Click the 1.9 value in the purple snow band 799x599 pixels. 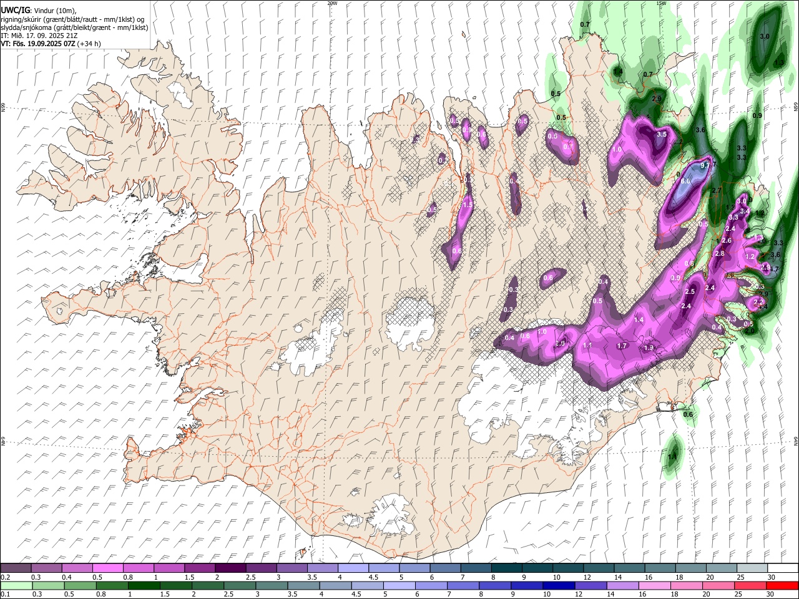pyautogui.click(x=649, y=348)
